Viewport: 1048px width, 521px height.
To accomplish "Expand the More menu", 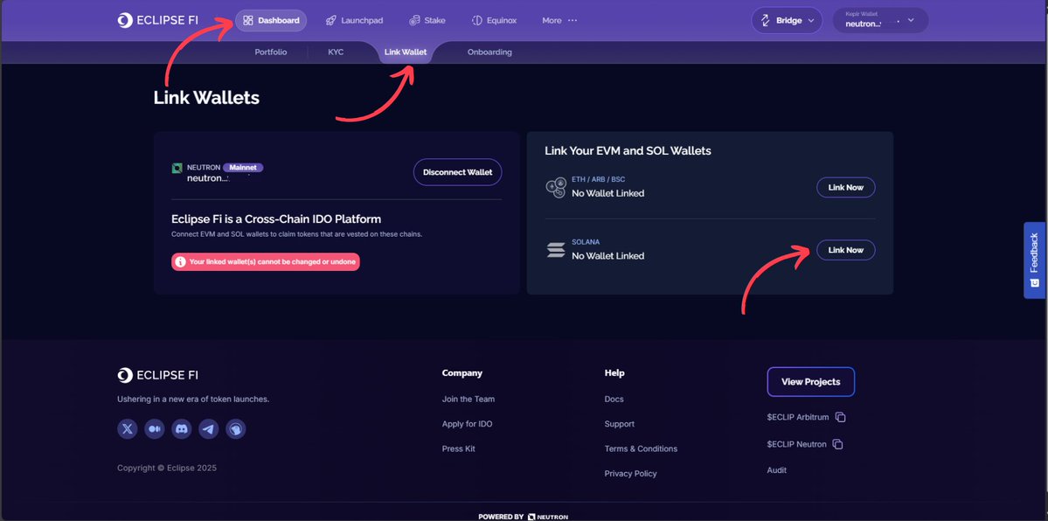I will tap(559, 21).
